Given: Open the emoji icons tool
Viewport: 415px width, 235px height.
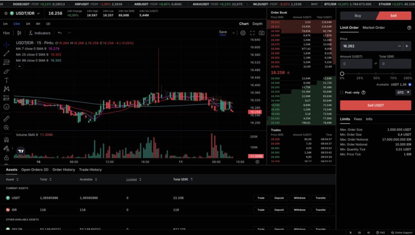Looking at the screenshot, I should [x=6, y=107].
